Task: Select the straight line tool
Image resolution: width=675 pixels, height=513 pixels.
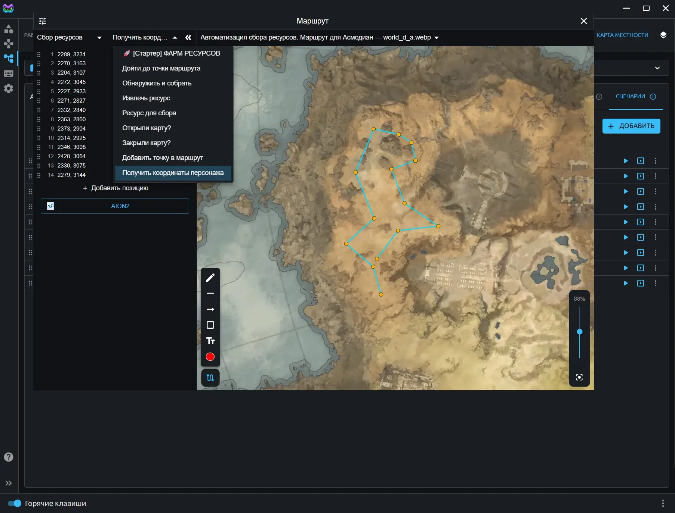Action: coord(210,294)
